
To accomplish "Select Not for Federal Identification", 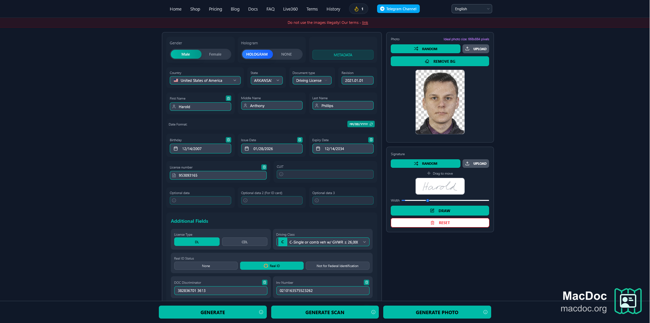I will (337, 266).
